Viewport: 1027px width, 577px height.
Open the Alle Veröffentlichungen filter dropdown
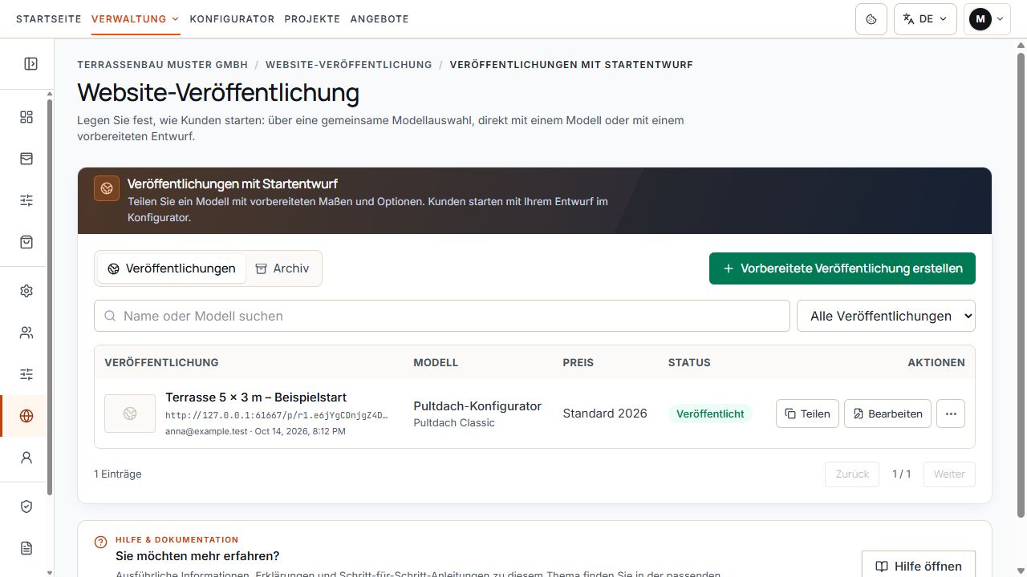click(886, 316)
